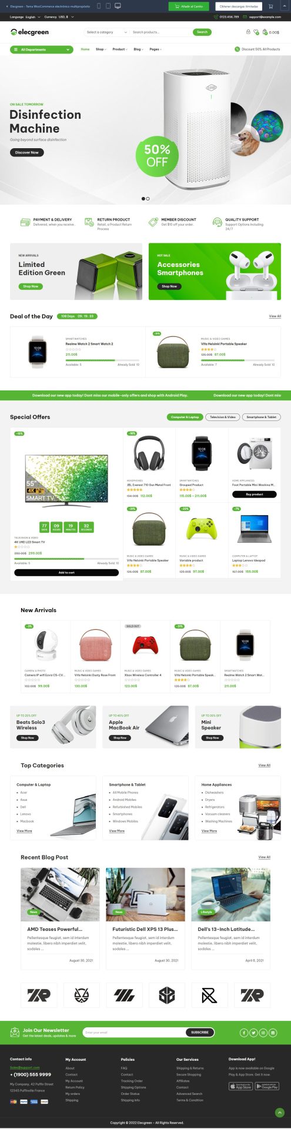
Task: Click the back-to-top arrow button
Action: (x=280, y=1113)
